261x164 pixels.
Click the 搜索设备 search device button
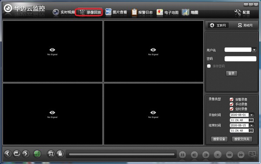pyautogui.click(x=219, y=139)
